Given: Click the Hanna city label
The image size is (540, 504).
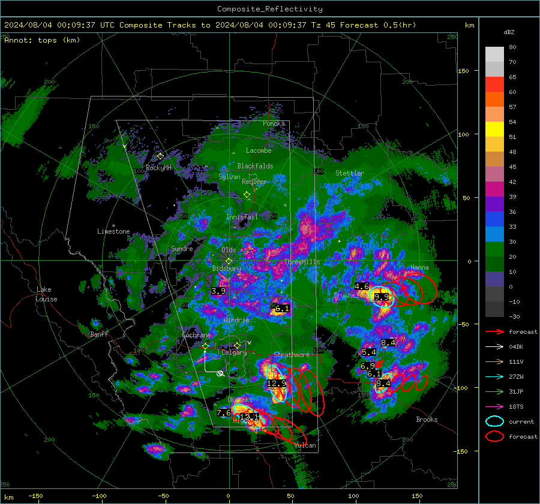Looking at the screenshot, I should coord(419,267).
